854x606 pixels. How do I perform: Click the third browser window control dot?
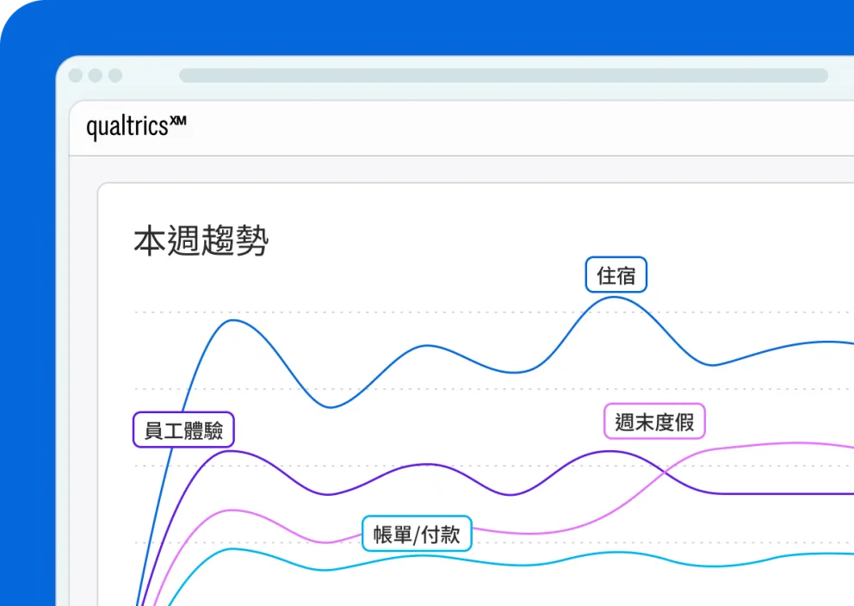tap(114, 75)
